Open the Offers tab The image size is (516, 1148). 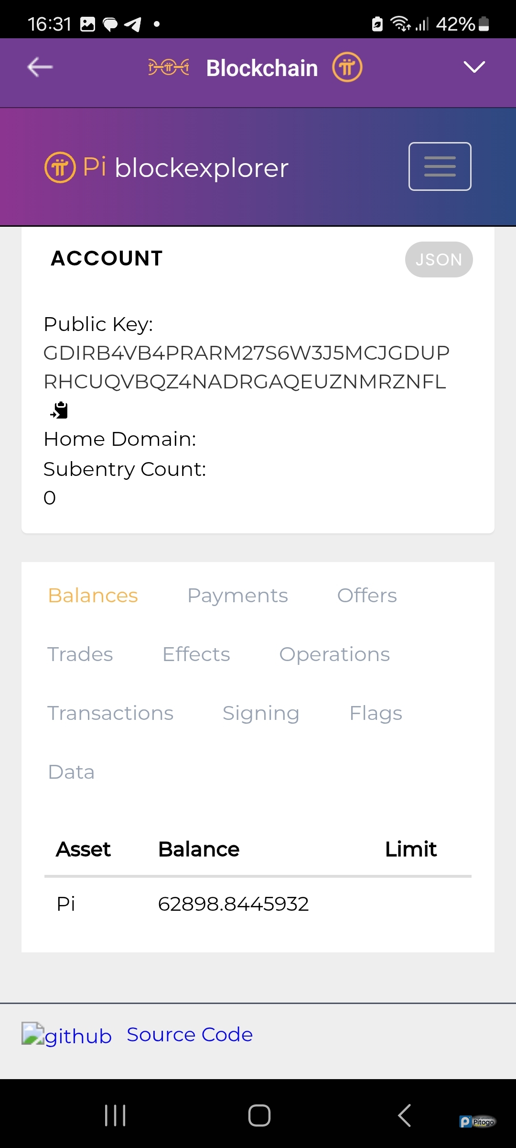(367, 596)
